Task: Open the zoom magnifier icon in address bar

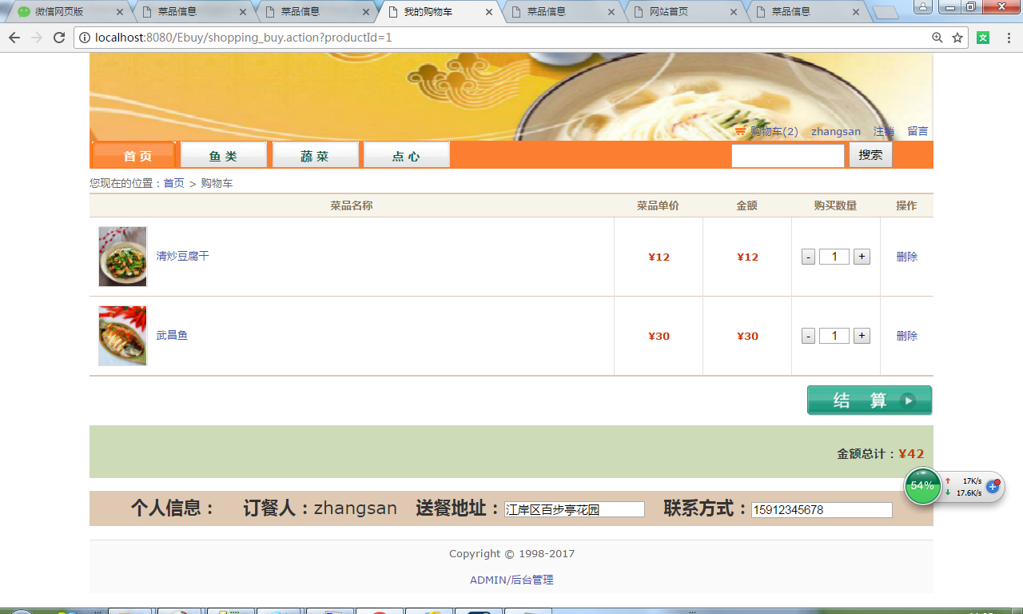Action: (937, 38)
